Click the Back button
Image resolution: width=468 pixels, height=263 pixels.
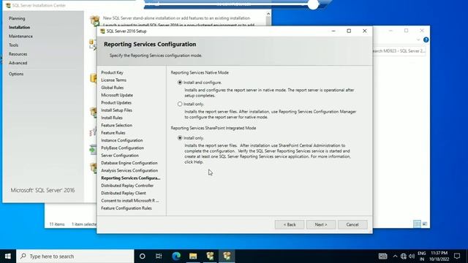coord(290,224)
